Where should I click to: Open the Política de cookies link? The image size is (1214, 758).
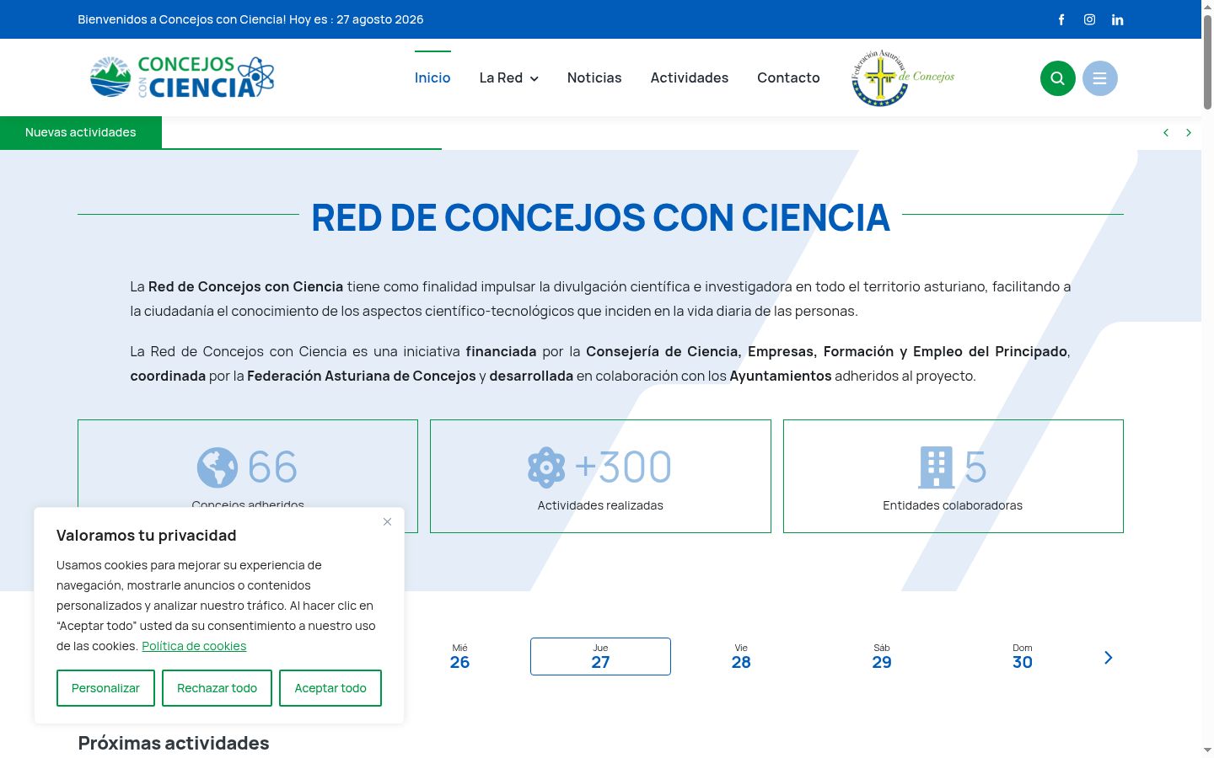(x=194, y=646)
